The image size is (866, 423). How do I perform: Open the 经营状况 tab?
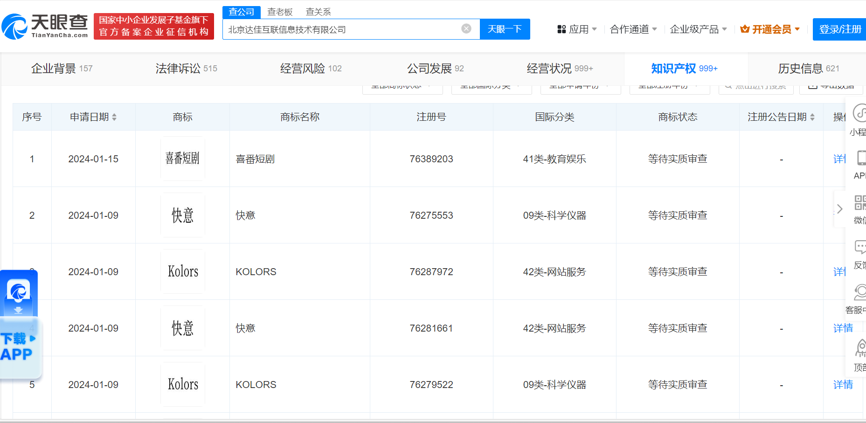[560, 69]
